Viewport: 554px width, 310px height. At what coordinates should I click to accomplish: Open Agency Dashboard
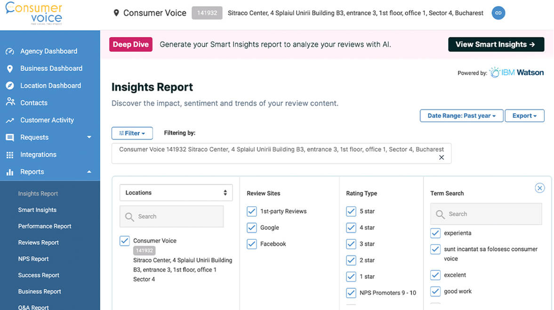(x=49, y=51)
